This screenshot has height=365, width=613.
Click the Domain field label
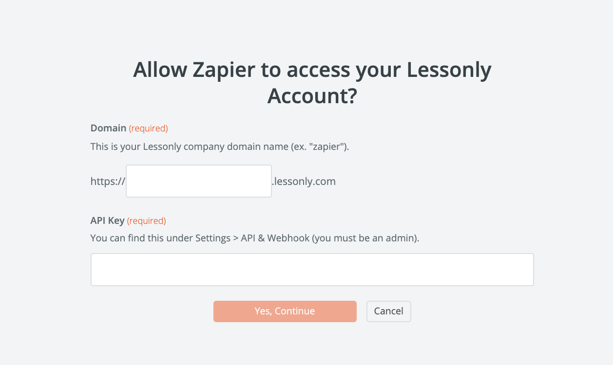[108, 128]
